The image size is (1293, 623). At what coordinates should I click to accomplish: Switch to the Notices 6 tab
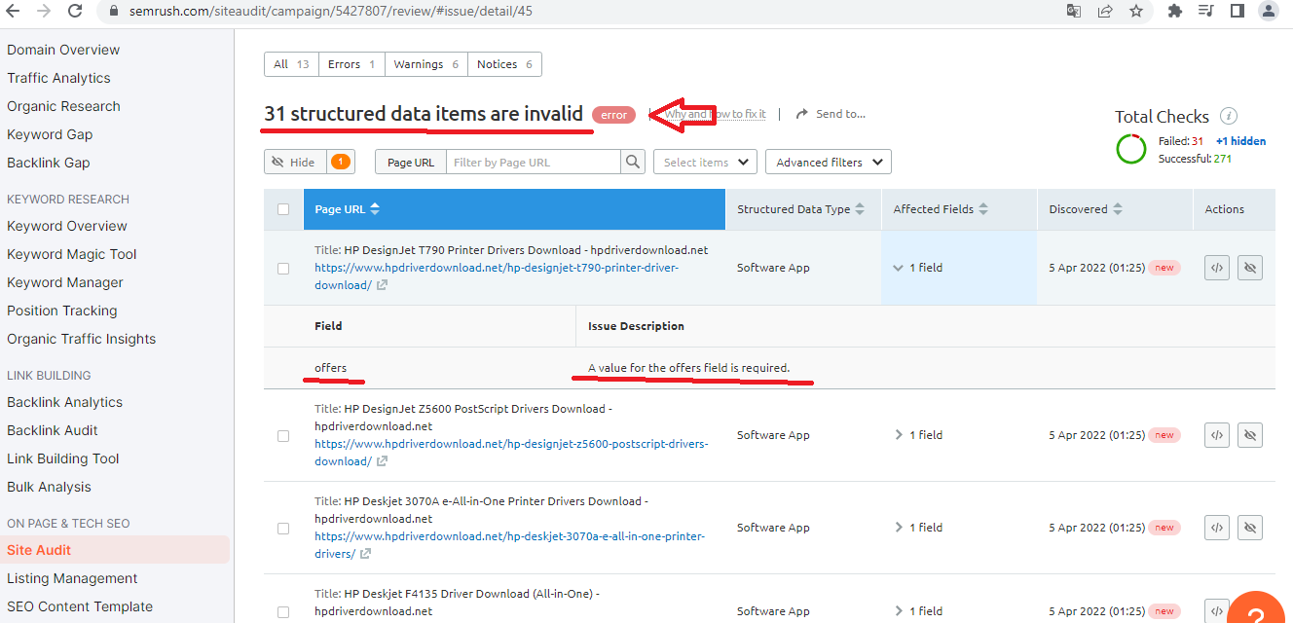point(504,64)
